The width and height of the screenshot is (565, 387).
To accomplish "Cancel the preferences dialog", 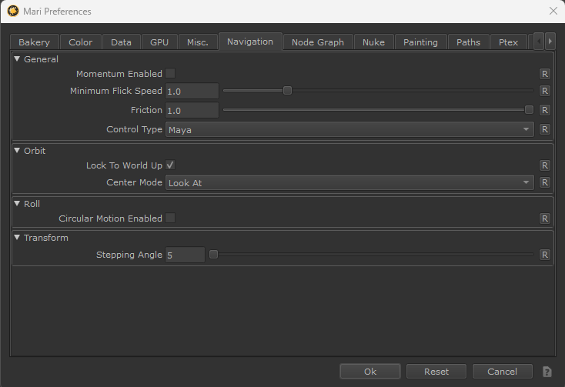I will (x=503, y=372).
